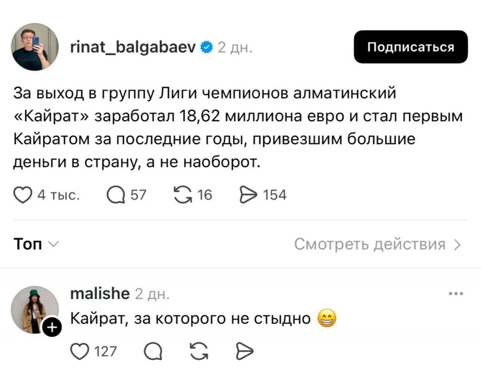Share the post via the 154 send icon
Screen dimensions: 481x374
[x=247, y=195]
